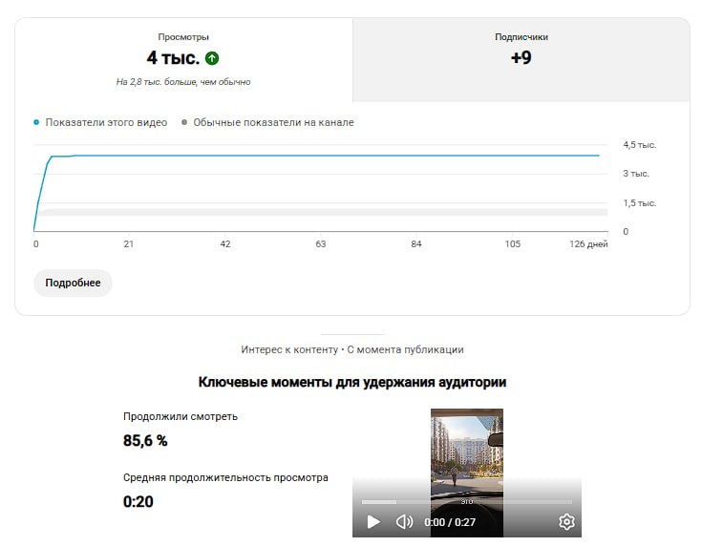Click the green up-arrow trend icon
The image size is (702, 547).
click(212, 58)
